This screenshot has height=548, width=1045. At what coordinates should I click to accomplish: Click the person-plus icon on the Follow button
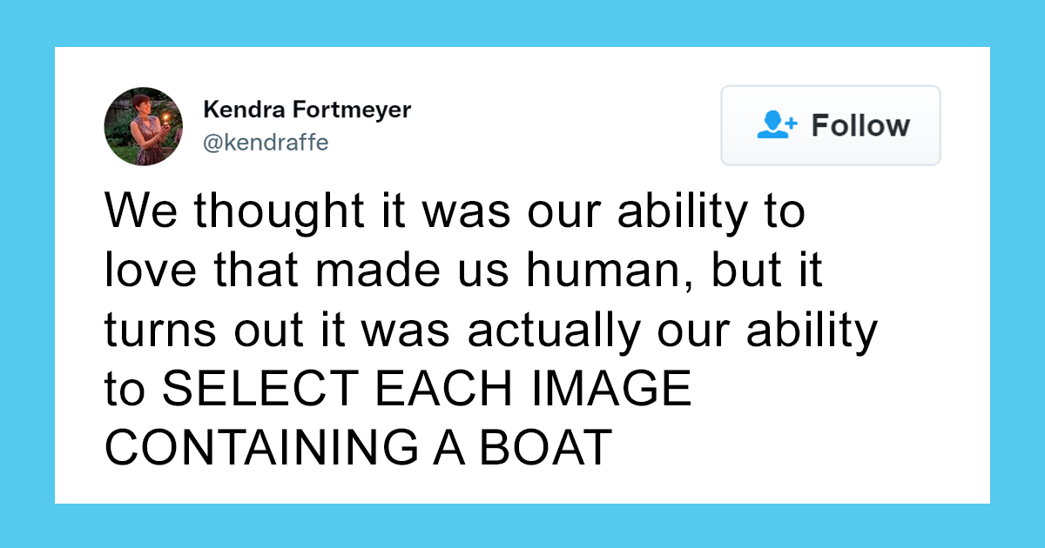click(x=773, y=125)
